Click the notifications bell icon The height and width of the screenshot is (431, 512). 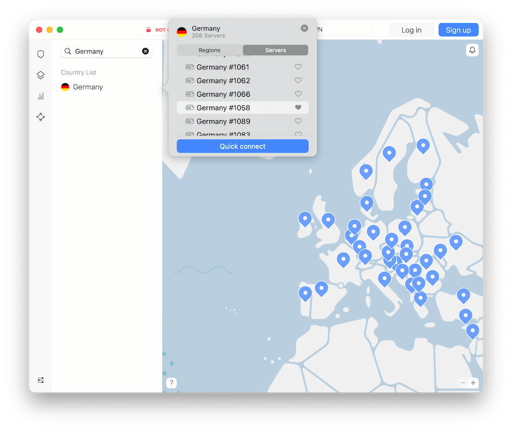pyautogui.click(x=472, y=50)
